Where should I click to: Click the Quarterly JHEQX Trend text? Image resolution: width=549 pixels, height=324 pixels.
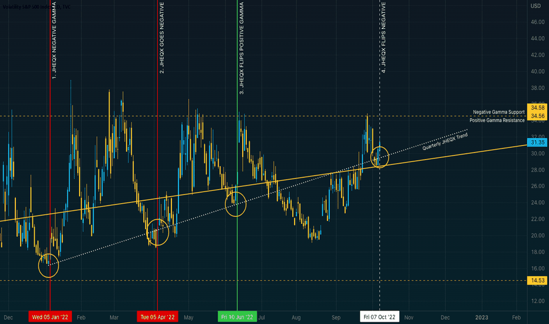coord(445,142)
